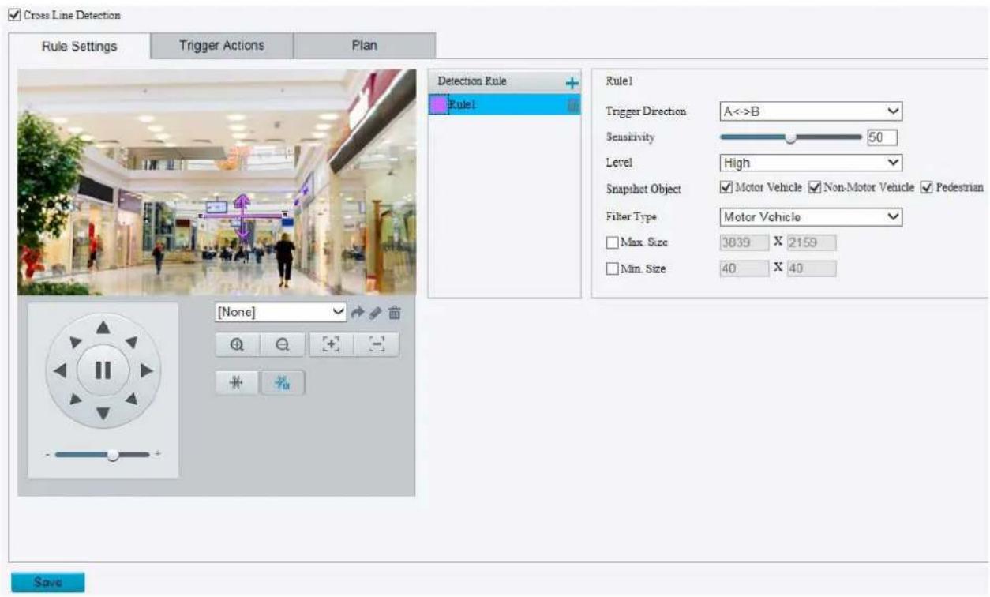Pan the PTZ camera up
Screen dimensions: 990x597
(x=103, y=327)
